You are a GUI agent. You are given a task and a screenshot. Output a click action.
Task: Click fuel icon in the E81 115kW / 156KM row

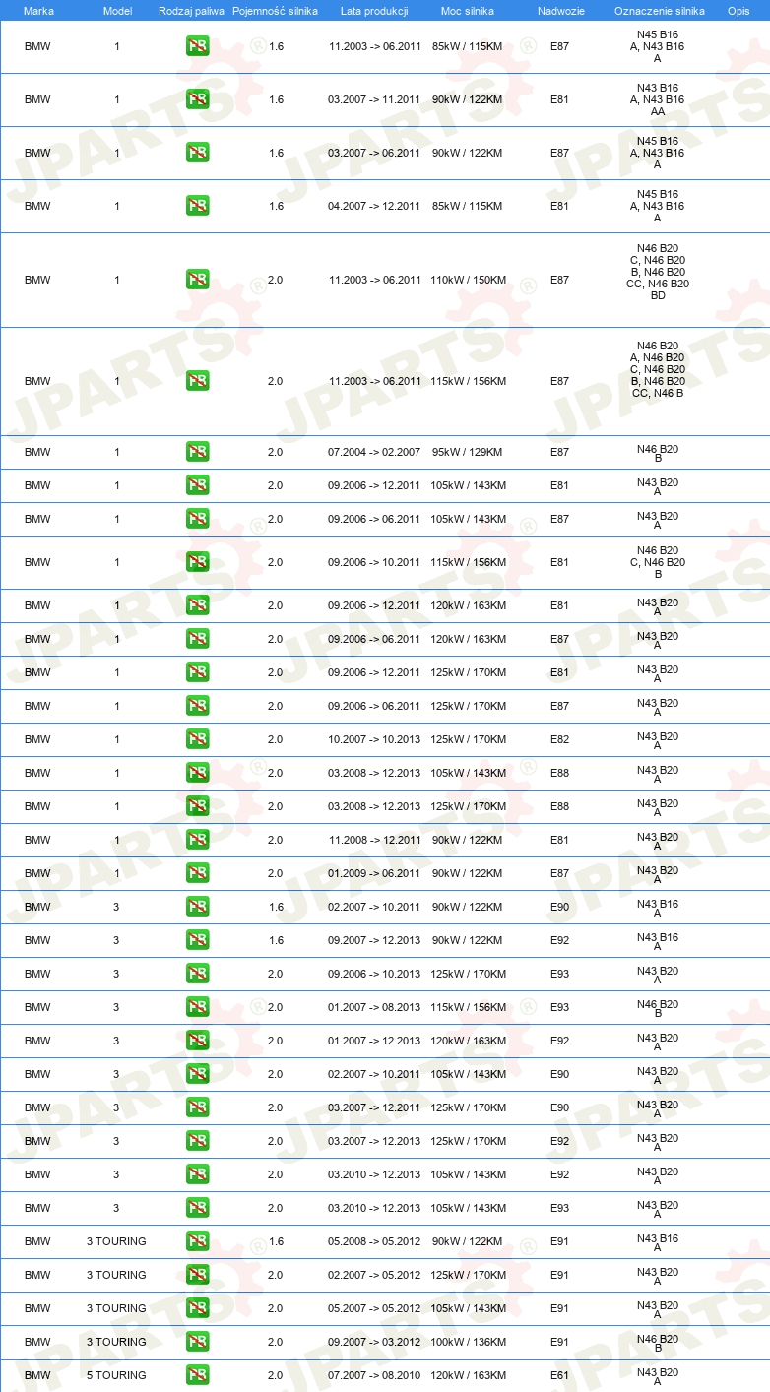click(197, 562)
